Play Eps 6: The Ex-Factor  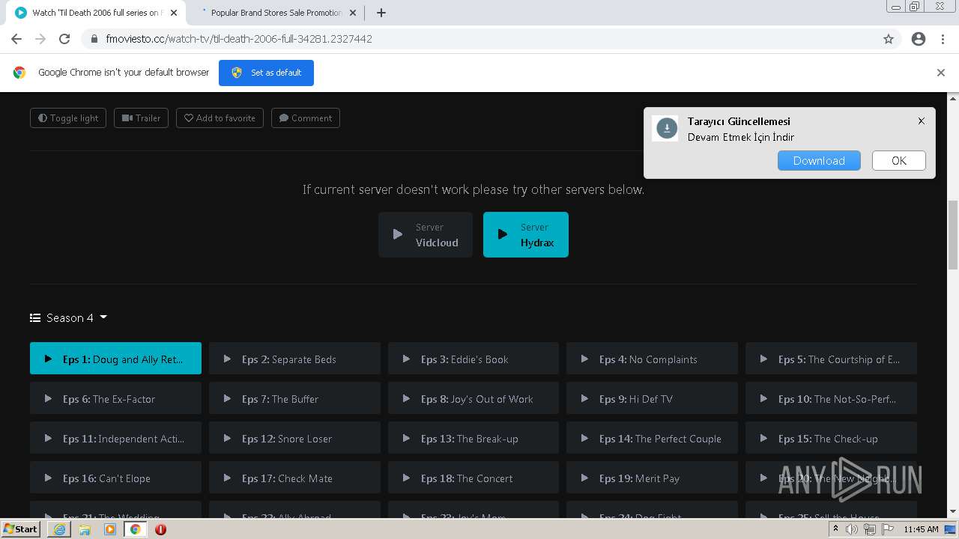point(115,398)
